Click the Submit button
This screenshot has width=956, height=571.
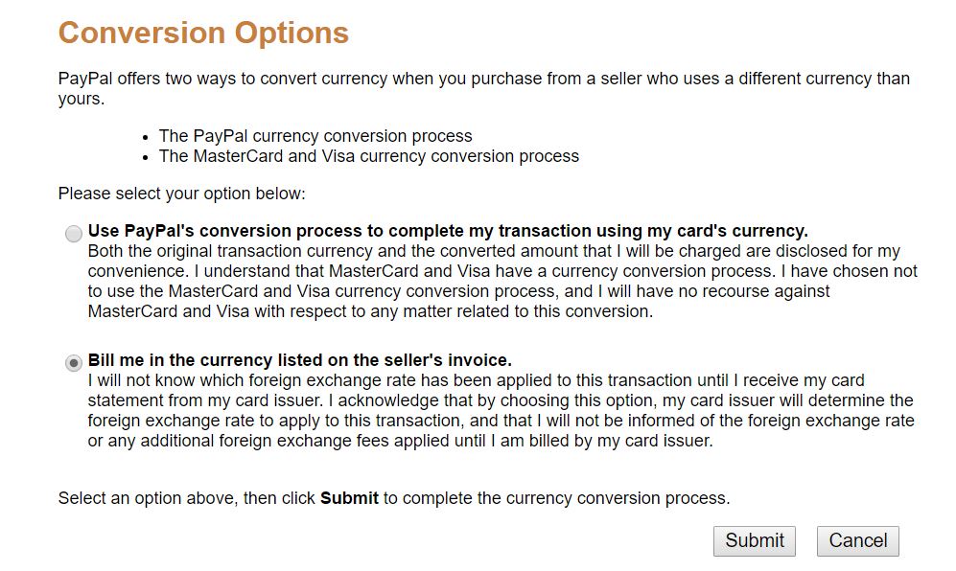[754, 540]
